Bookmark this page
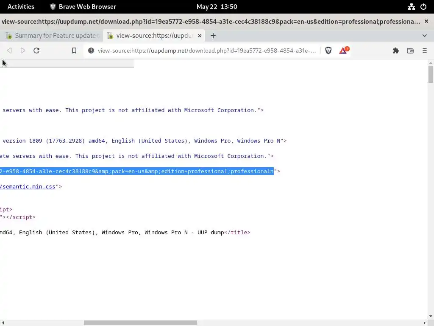The height and width of the screenshot is (326, 434). click(x=74, y=51)
